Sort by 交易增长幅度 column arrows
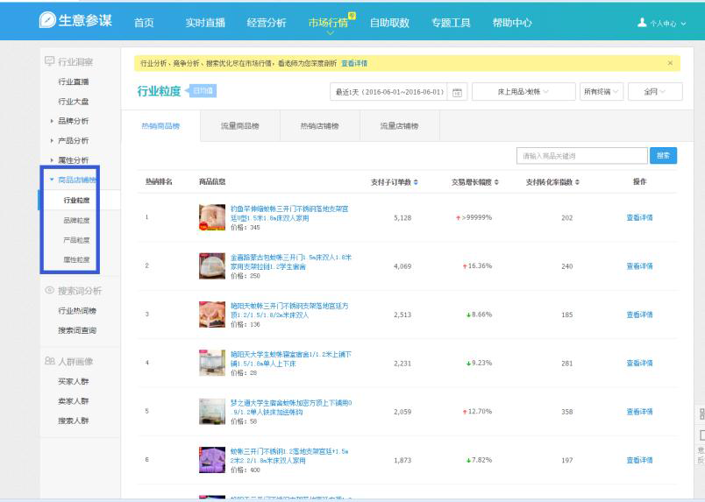Viewport: 705px width, 502px height. [x=496, y=182]
